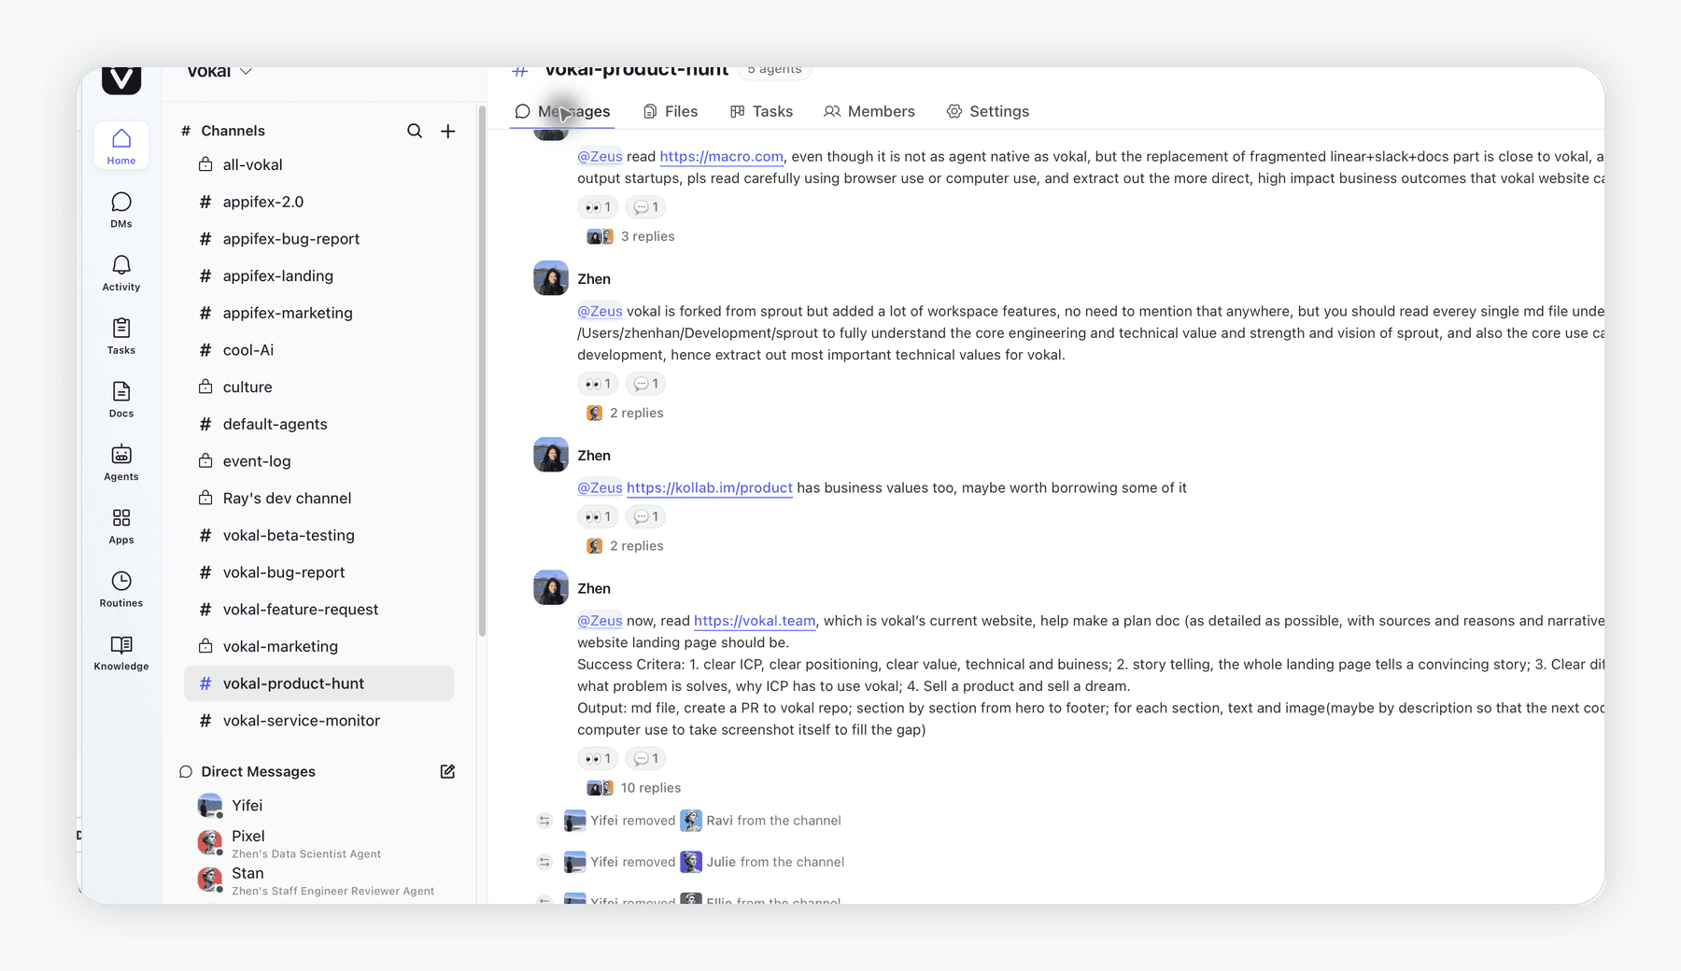Expand the Vokal workspace dropdown
Viewport: 1681px width, 971px height.
tap(219, 72)
